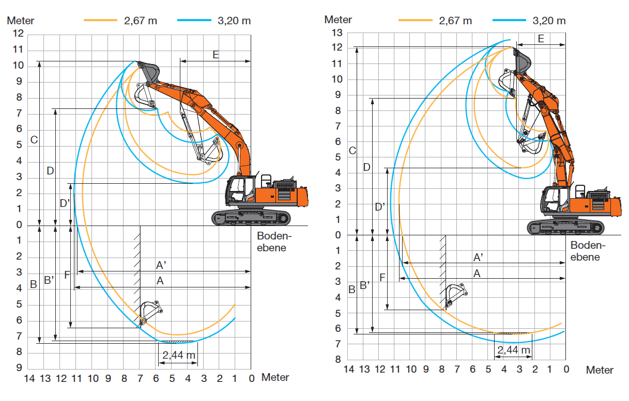Click the left excavator's crawler tracks
Viewport: 629px width, 401px height.
point(251,218)
